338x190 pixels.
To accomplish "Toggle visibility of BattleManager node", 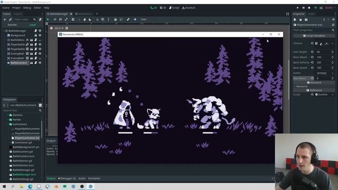I will pos(40,31).
